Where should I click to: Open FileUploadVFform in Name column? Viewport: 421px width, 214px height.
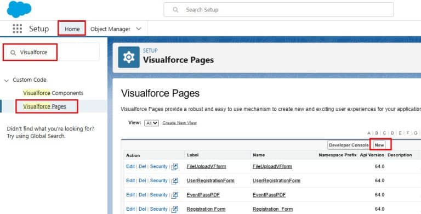[272, 166]
